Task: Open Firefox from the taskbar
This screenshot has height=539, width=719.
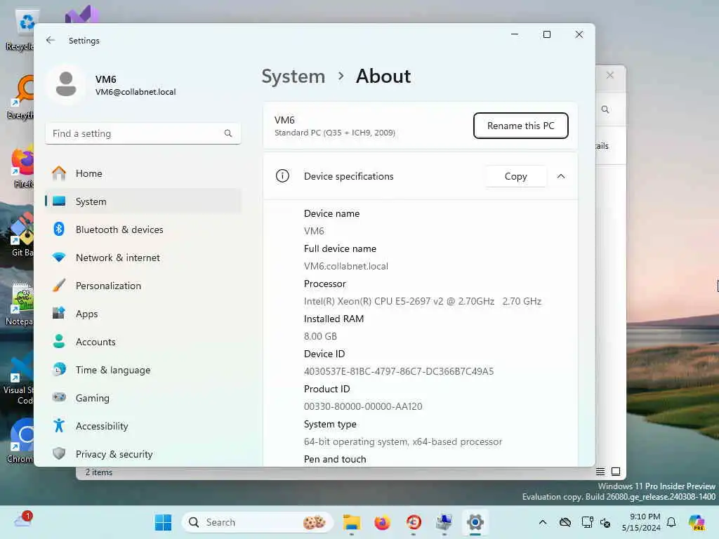Action: click(x=383, y=522)
